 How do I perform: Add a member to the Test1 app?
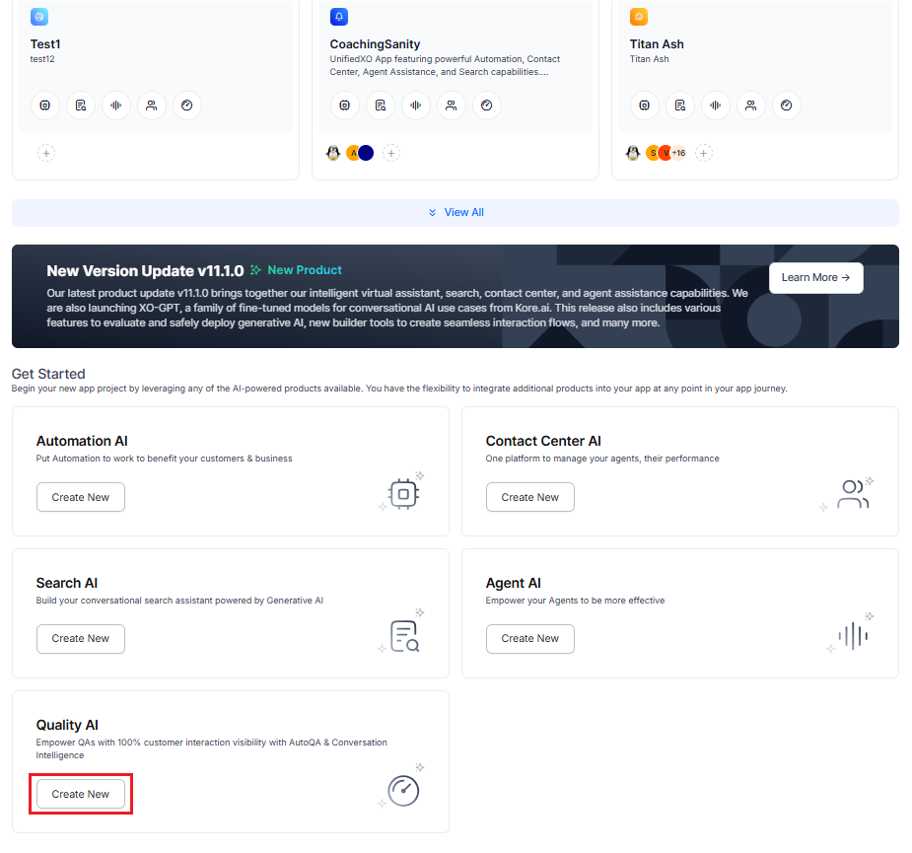pyautogui.click(x=46, y=153)
